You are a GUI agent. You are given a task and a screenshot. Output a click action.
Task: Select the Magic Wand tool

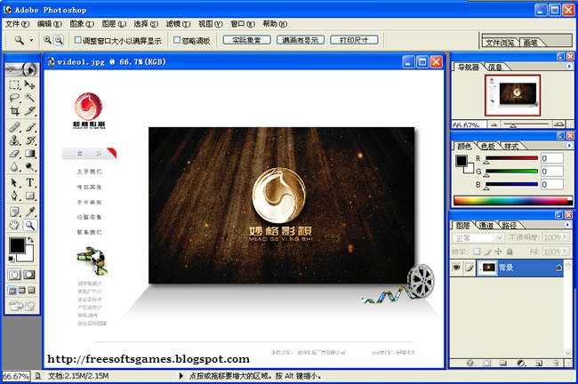[30, 98]
